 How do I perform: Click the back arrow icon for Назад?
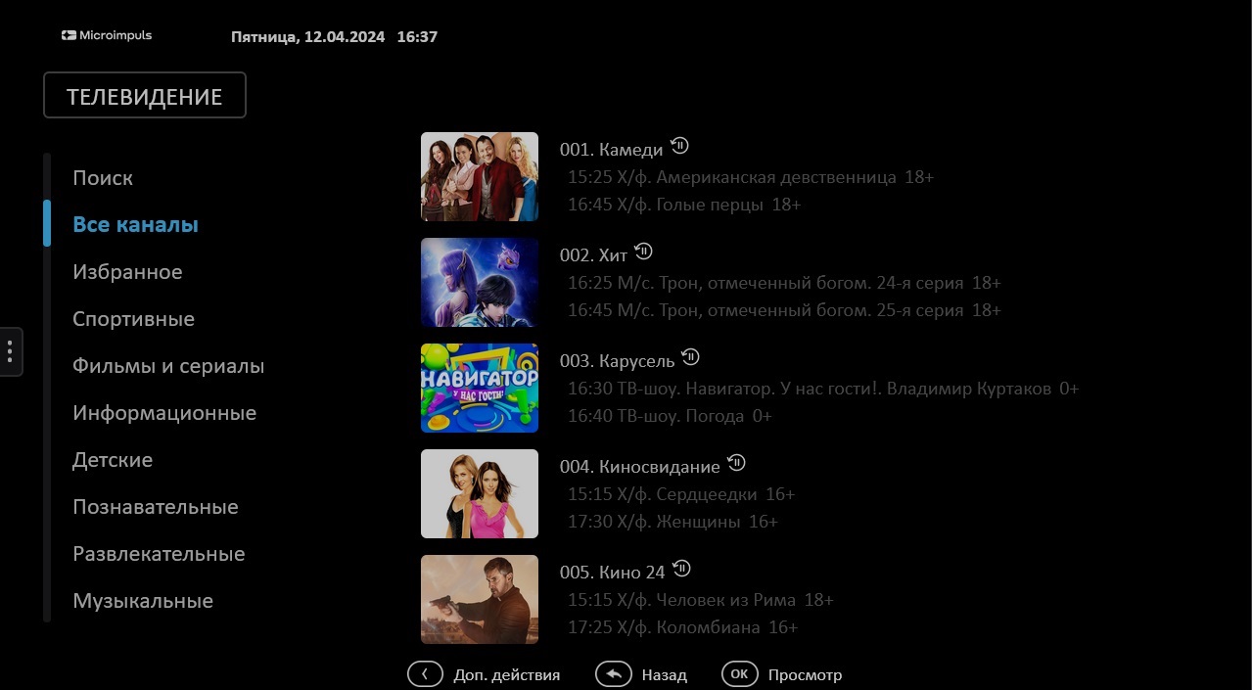click(x=613, y=674)
